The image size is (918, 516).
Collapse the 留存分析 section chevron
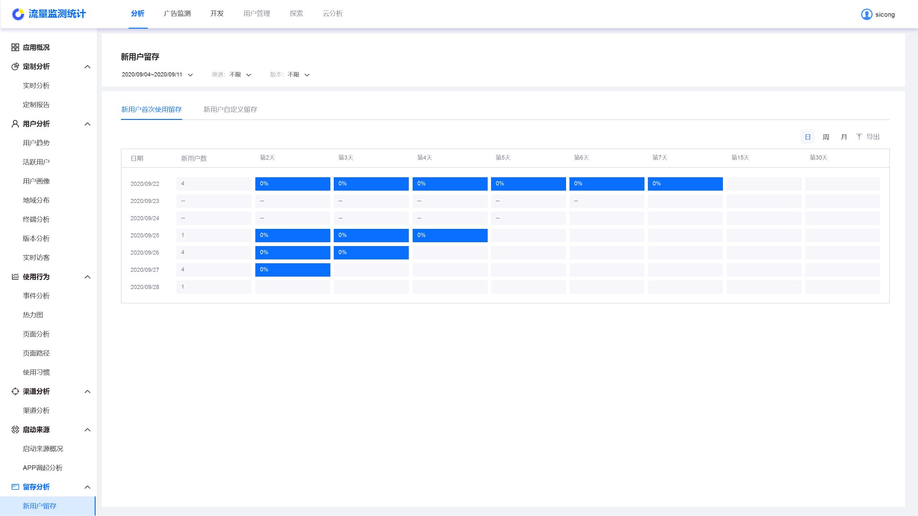[87, 487]
